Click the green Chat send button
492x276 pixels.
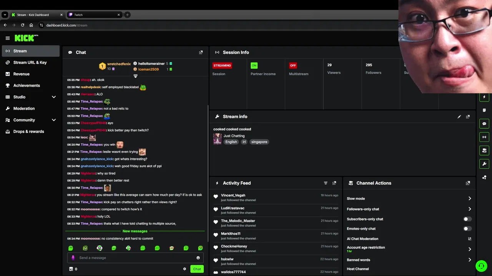197,269
